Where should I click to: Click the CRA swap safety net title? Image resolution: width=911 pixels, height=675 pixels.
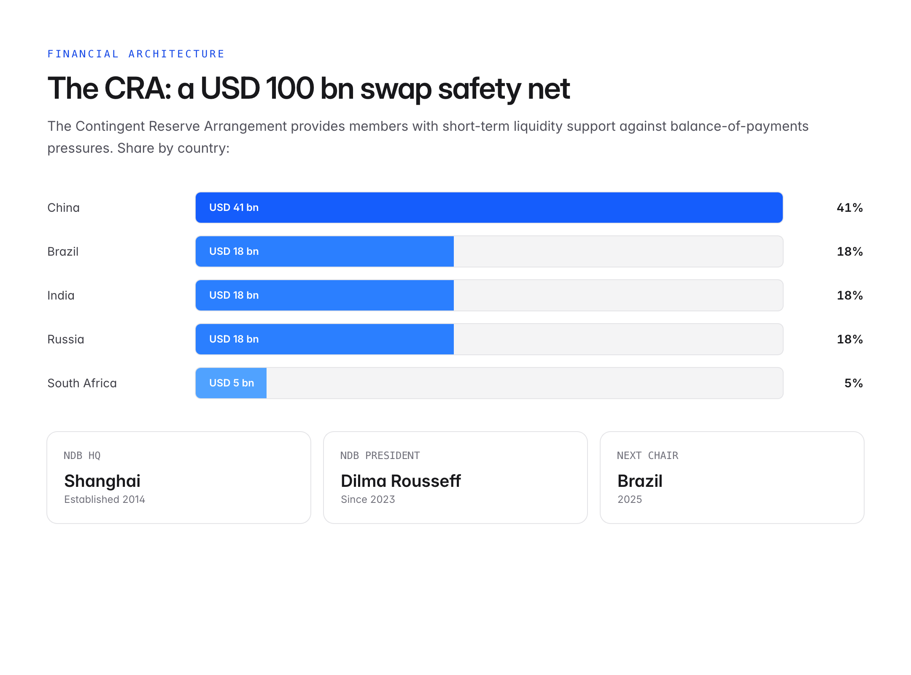tap(309, 89)
